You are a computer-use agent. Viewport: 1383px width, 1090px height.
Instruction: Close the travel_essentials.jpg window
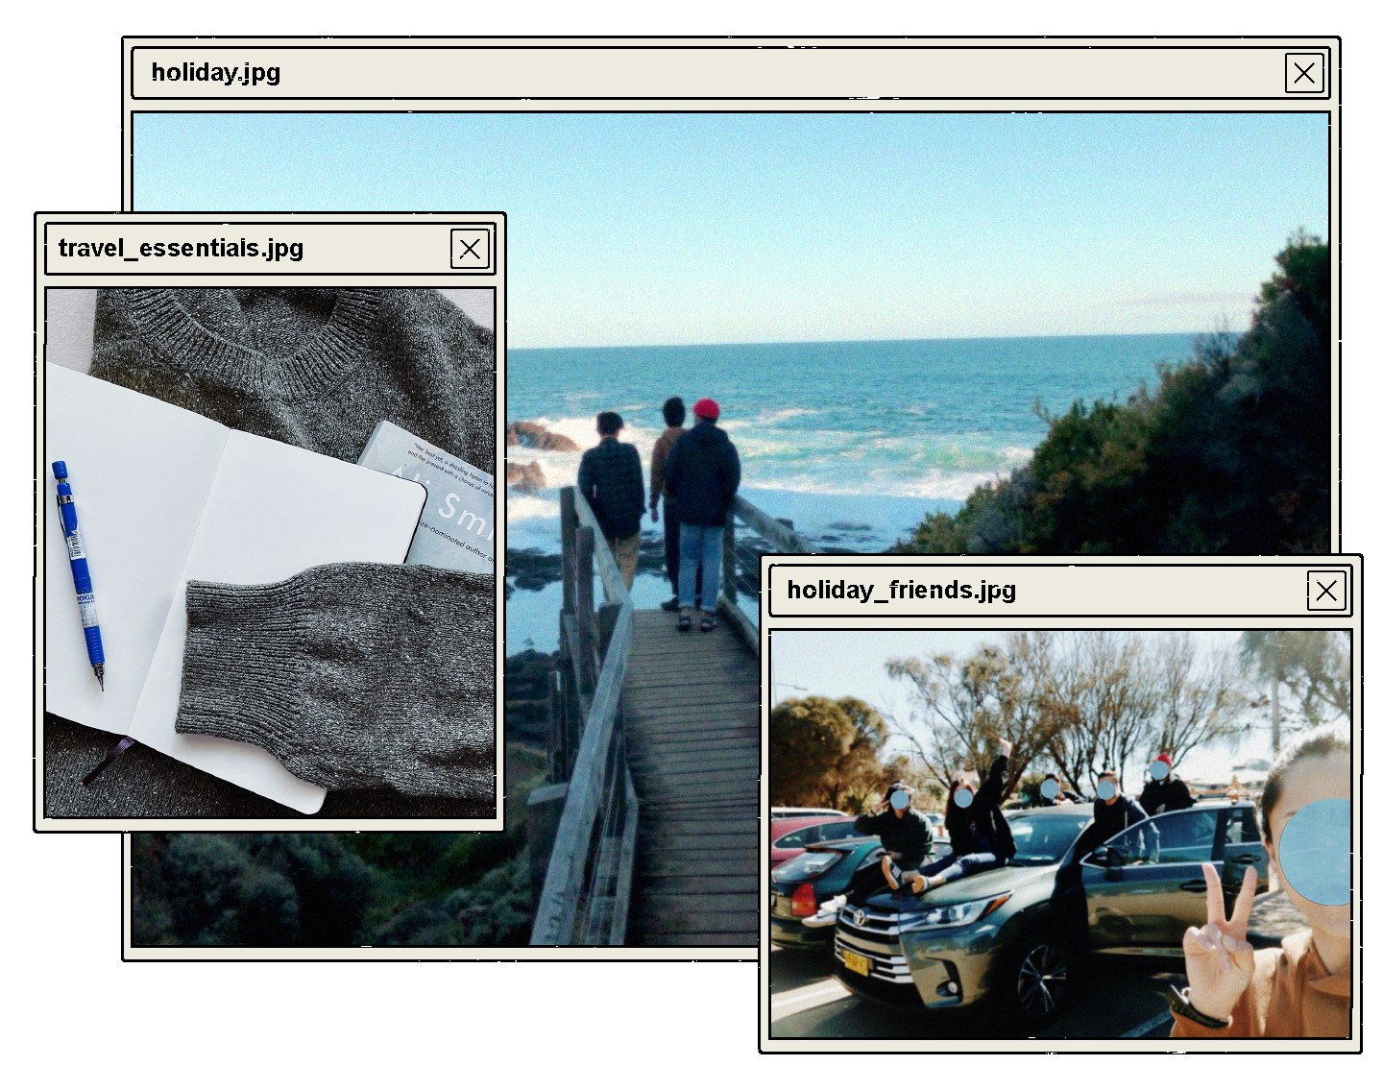[470, 250]
